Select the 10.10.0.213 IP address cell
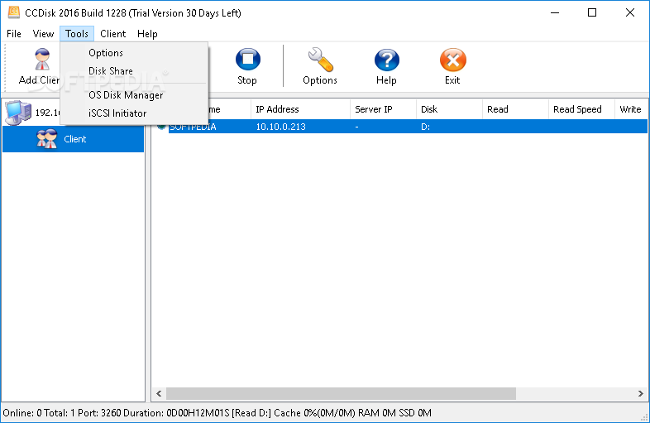Image resolution: width=650 pixels, height=423 pixels. (x=280, y=127)
